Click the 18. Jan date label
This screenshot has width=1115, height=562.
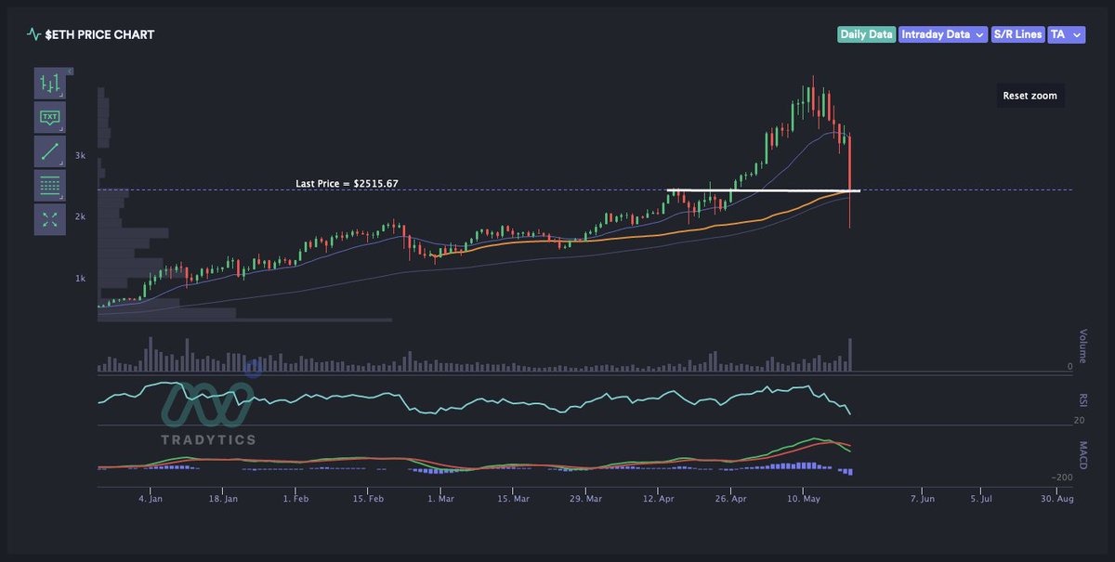(x=222, y=499)
